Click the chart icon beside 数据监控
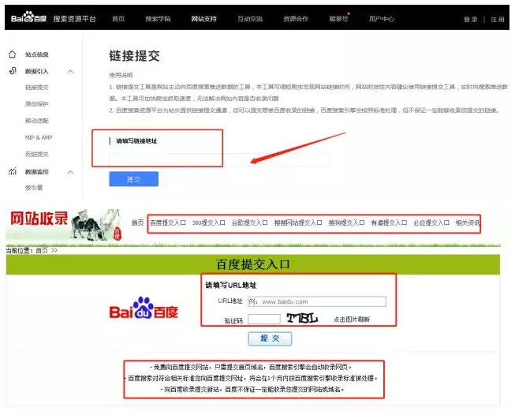 (x=13, y=171)
